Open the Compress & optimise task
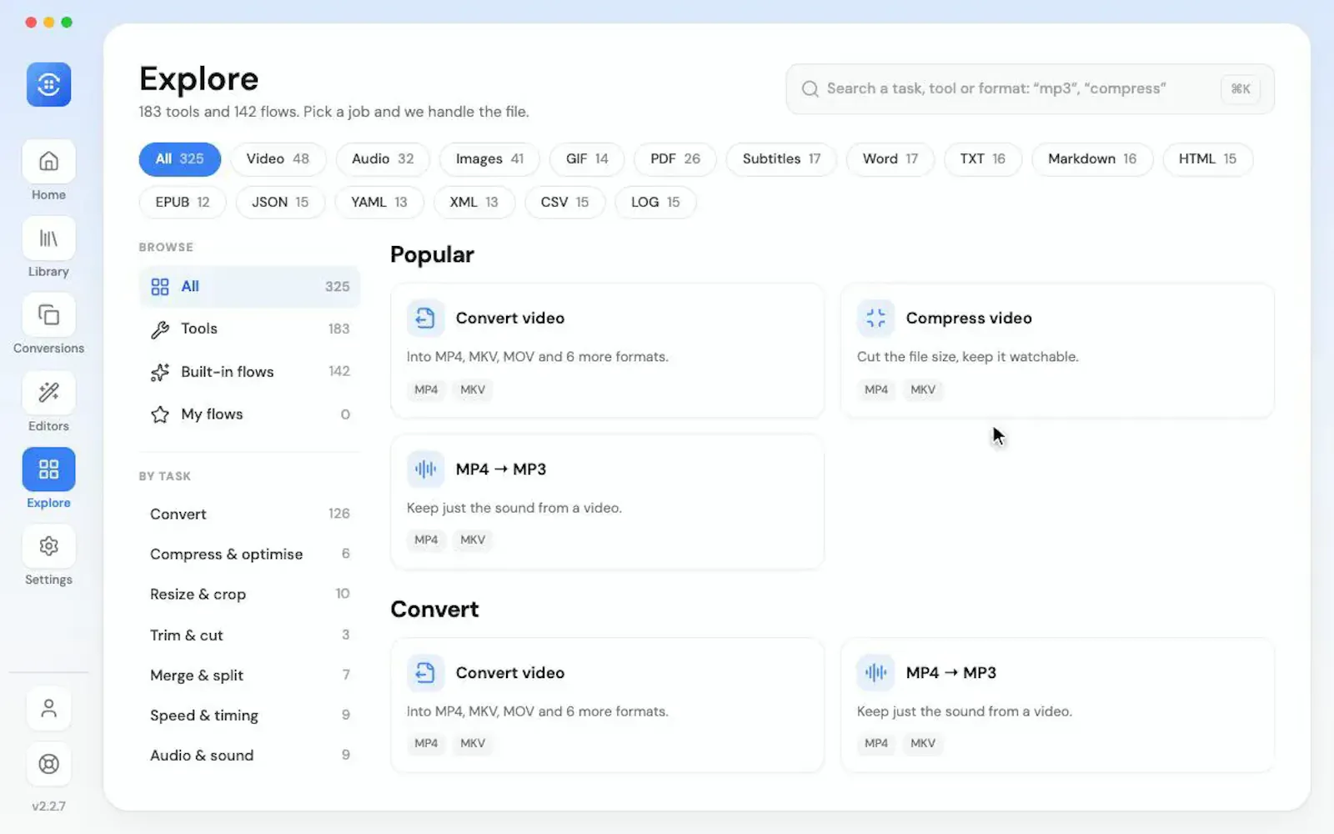Screen dimensions: 1334x834 tap(249, 555)
